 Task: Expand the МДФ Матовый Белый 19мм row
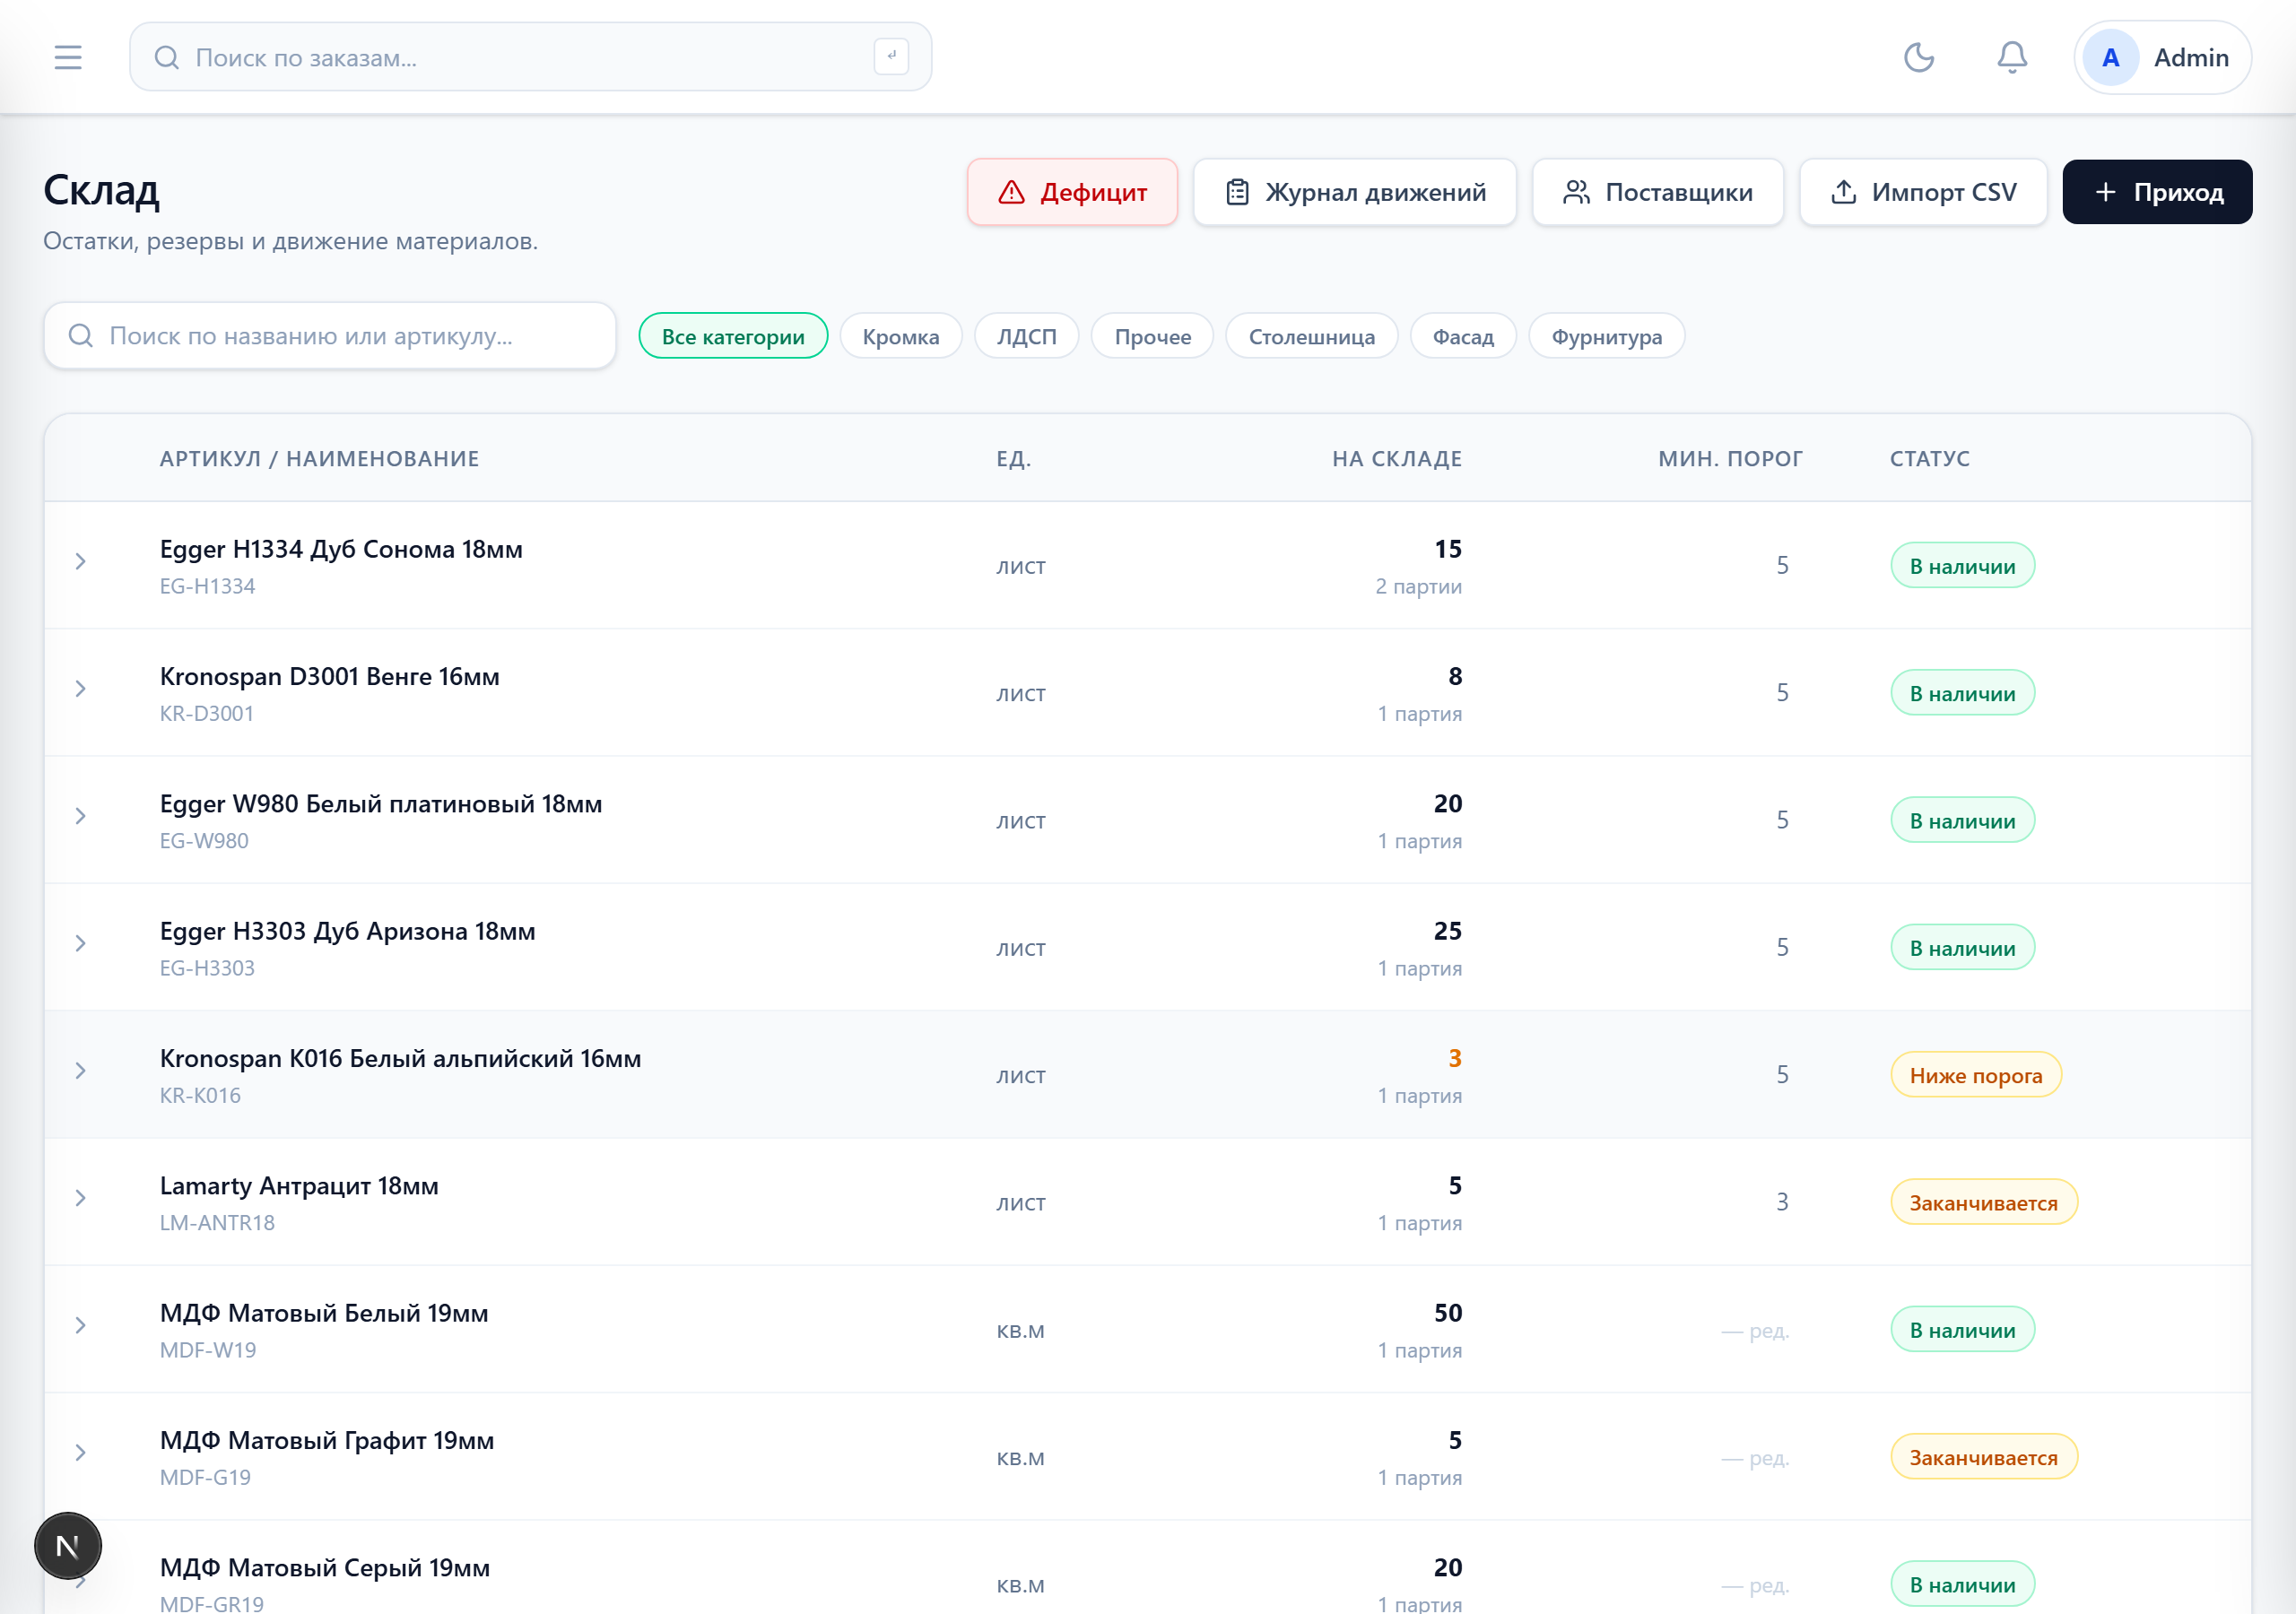(x=80, y=1325)
